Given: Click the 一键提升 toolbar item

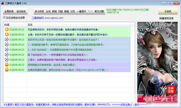Looking at the screenshot, I should pyautogui.click(x=82, y=11).
